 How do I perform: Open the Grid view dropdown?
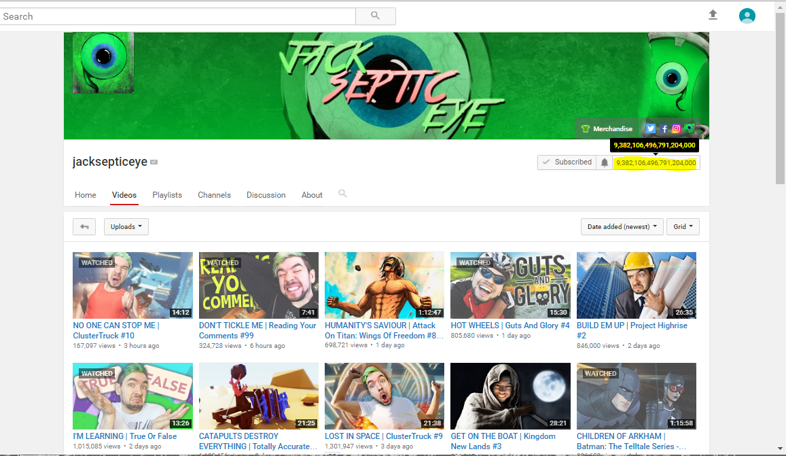(683, 227)
